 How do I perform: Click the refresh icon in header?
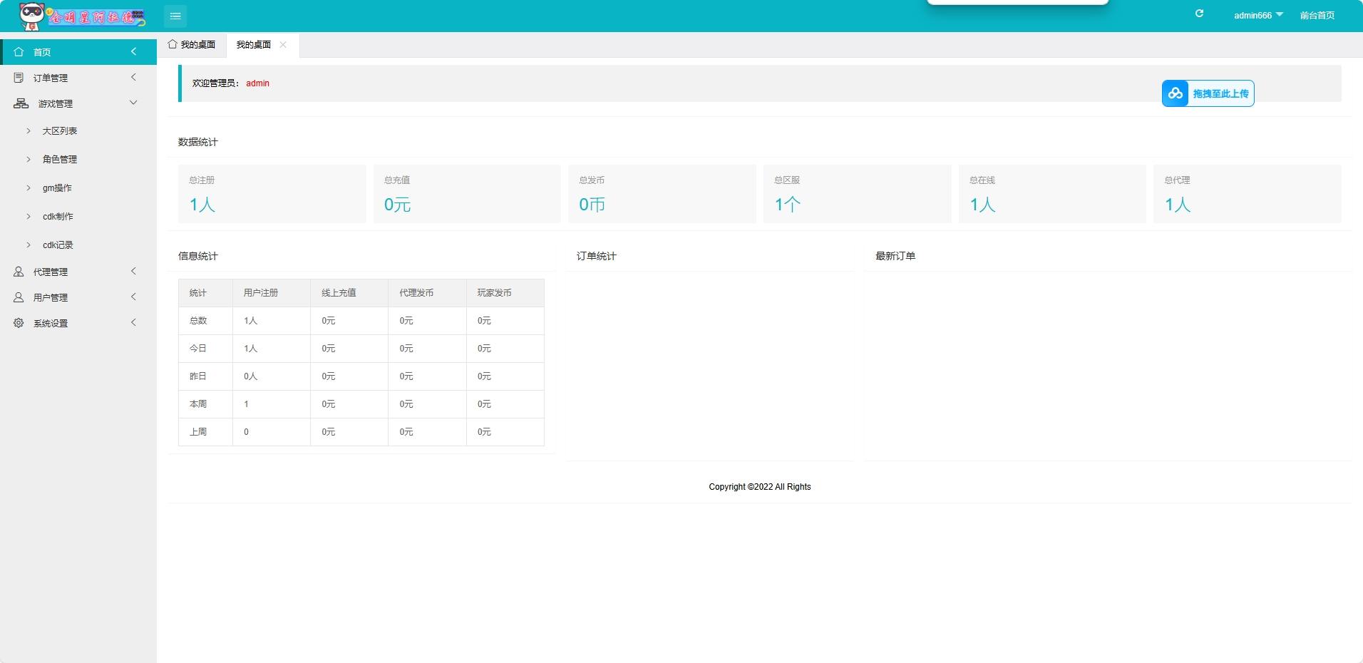(x=1199, y=14)
